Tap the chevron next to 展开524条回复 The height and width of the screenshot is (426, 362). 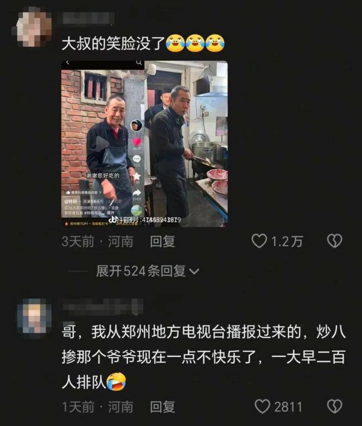[x=194, y=271]
